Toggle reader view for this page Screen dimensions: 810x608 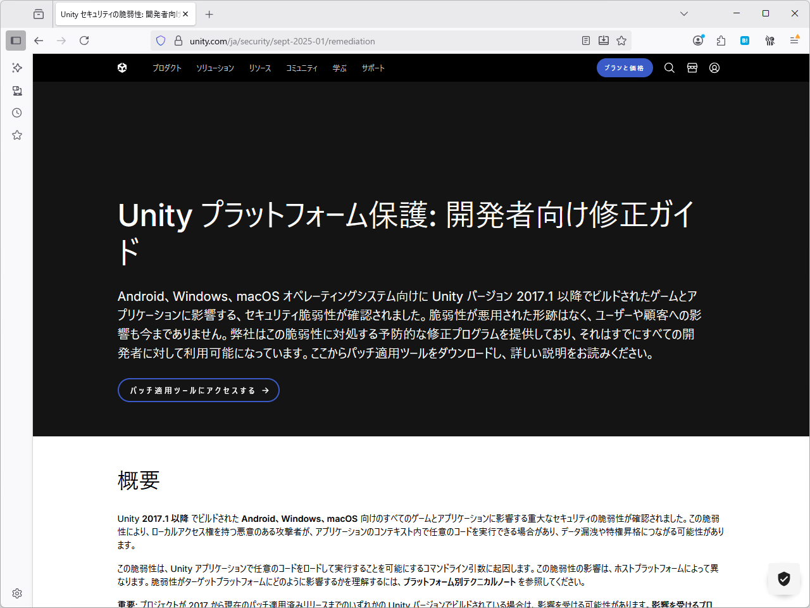(585, 40)
